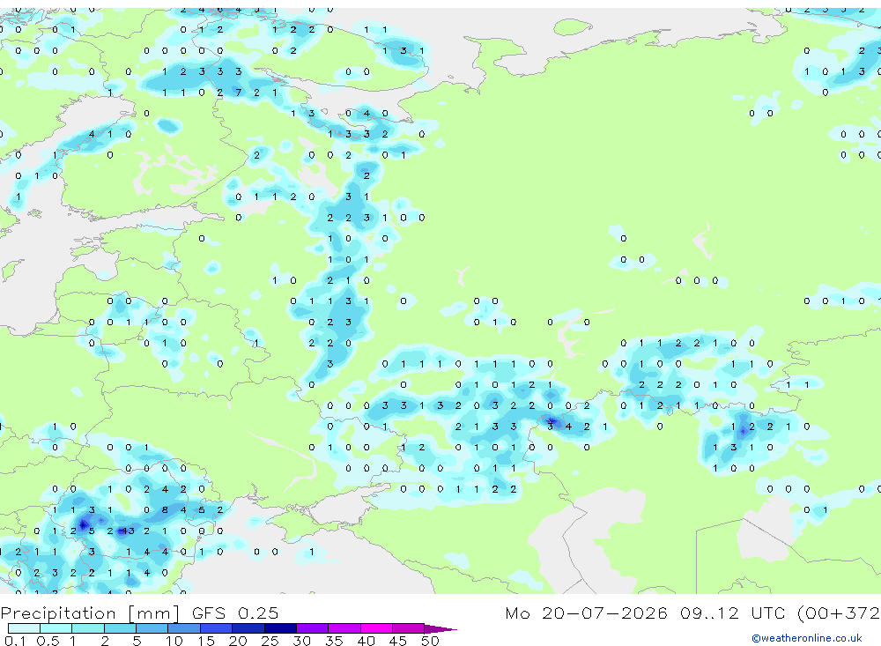
Task: Click the map value '8' on the precipitation map
Action: (165, 510)
